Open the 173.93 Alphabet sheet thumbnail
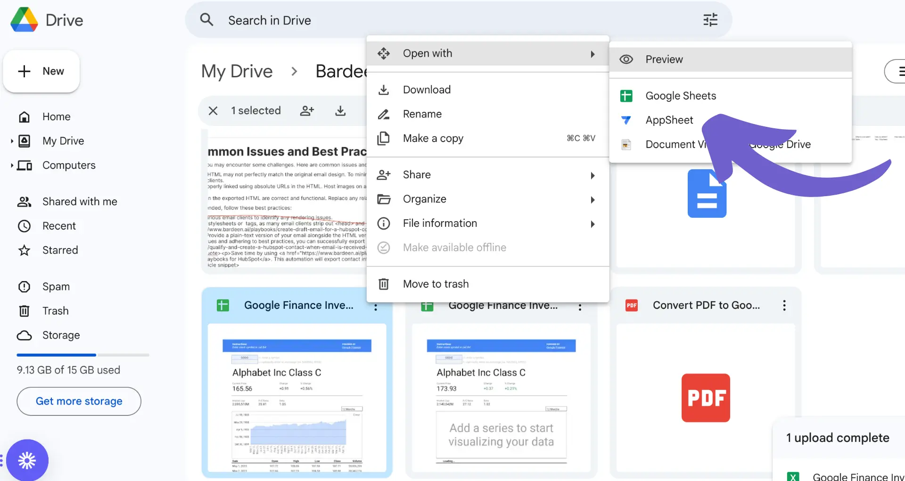This screenshot has height=481, width=905. click(501, 398)
